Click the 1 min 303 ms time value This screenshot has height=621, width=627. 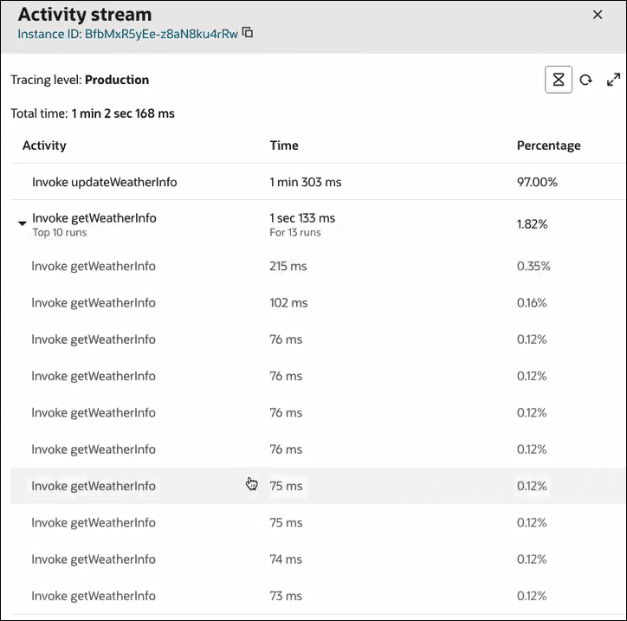[306, 182]
